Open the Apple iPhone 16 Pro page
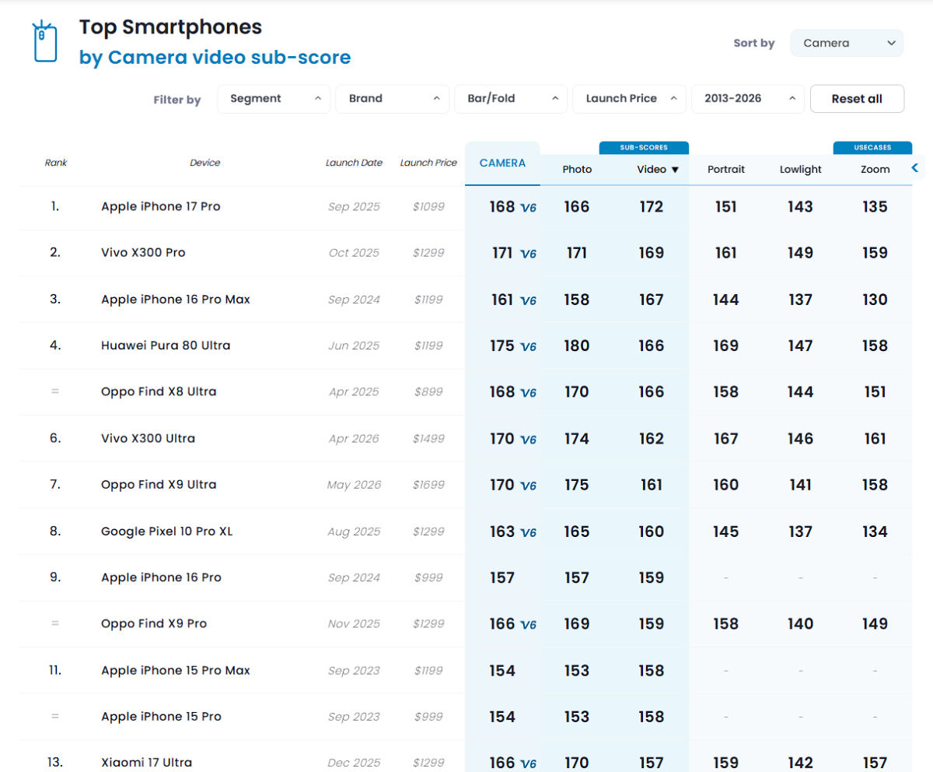 pyautogui.click(x=161, y=577)
